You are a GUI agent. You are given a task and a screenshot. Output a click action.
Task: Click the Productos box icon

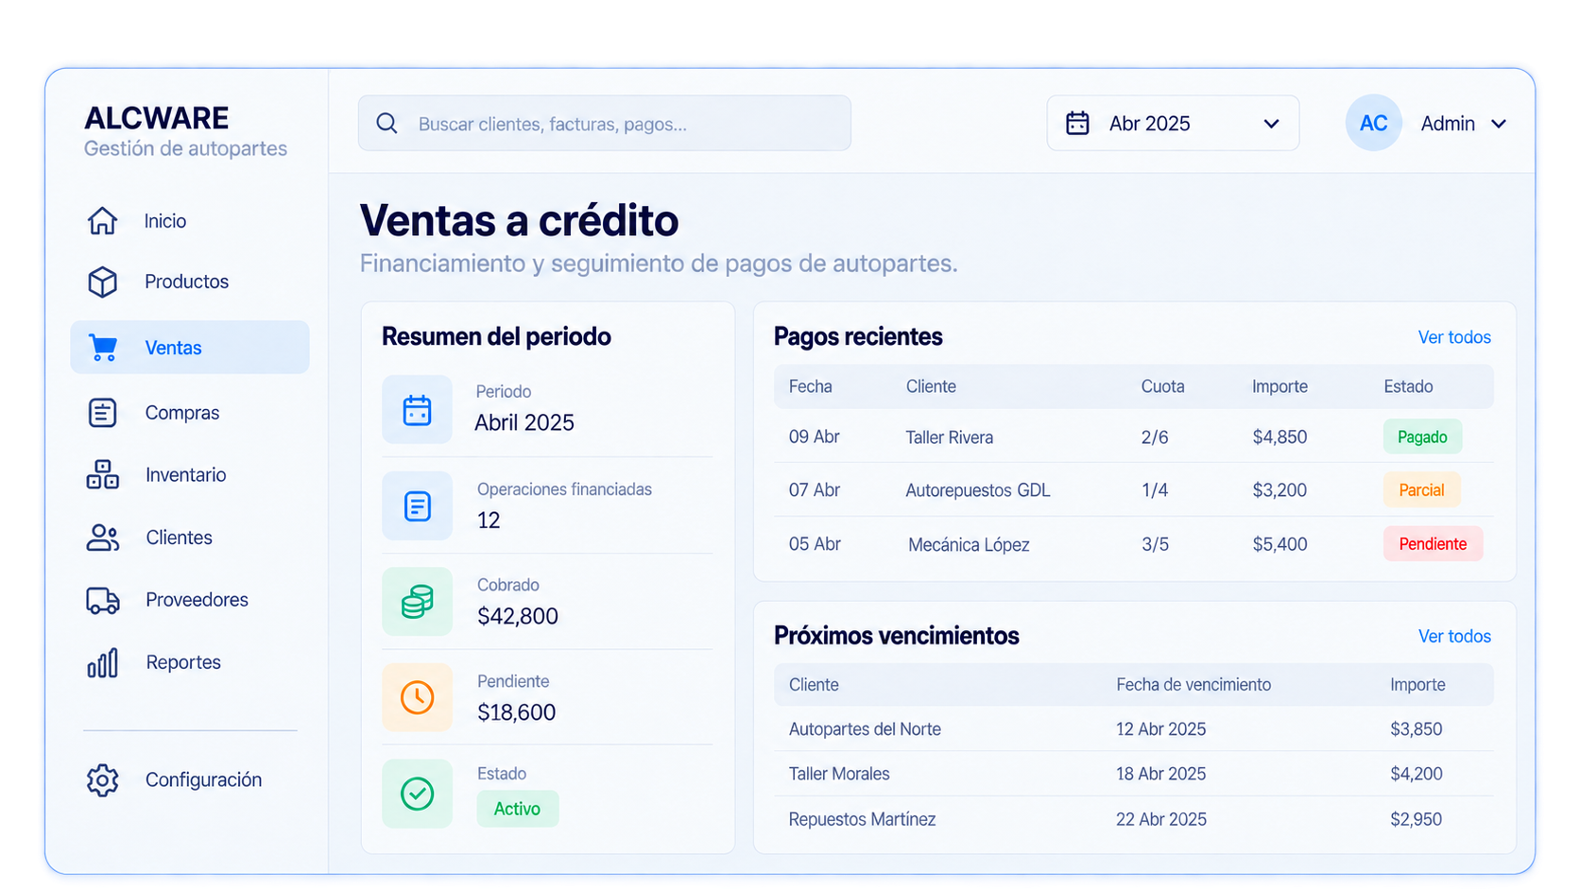point(102,282)
